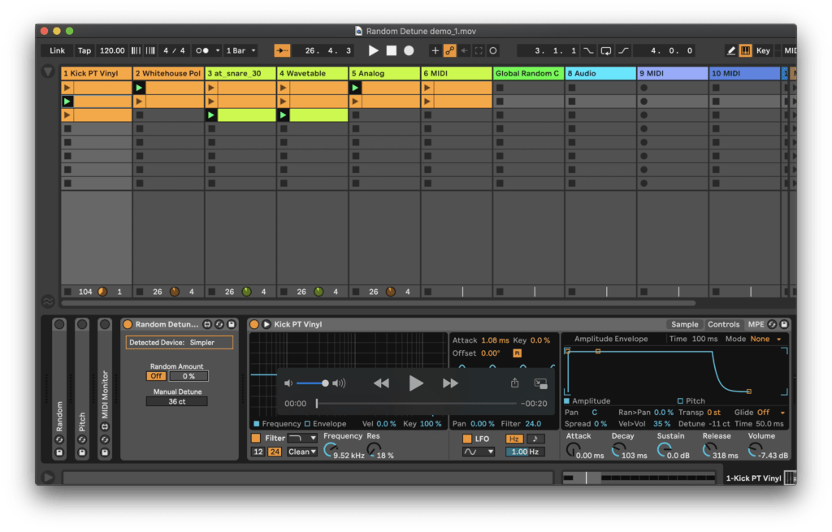The height and width of the screenshot is (532, 832).
Task: Click the save preset icon on Simpler device
Action: (x=784, y=324)
